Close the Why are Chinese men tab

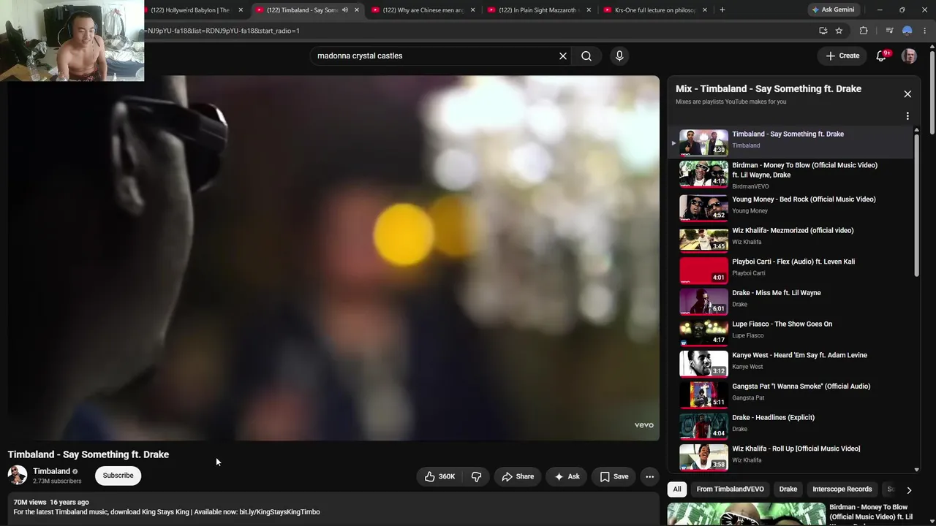473,10
